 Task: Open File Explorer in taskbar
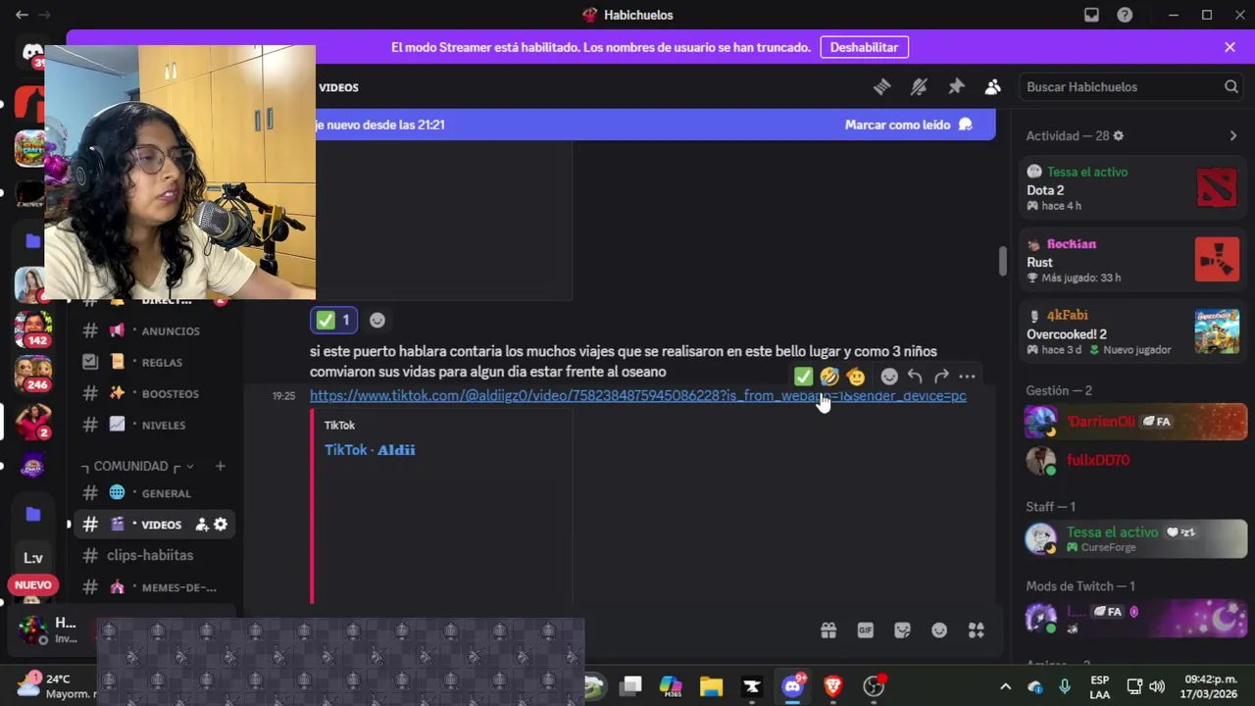click(x=711, y=686)
